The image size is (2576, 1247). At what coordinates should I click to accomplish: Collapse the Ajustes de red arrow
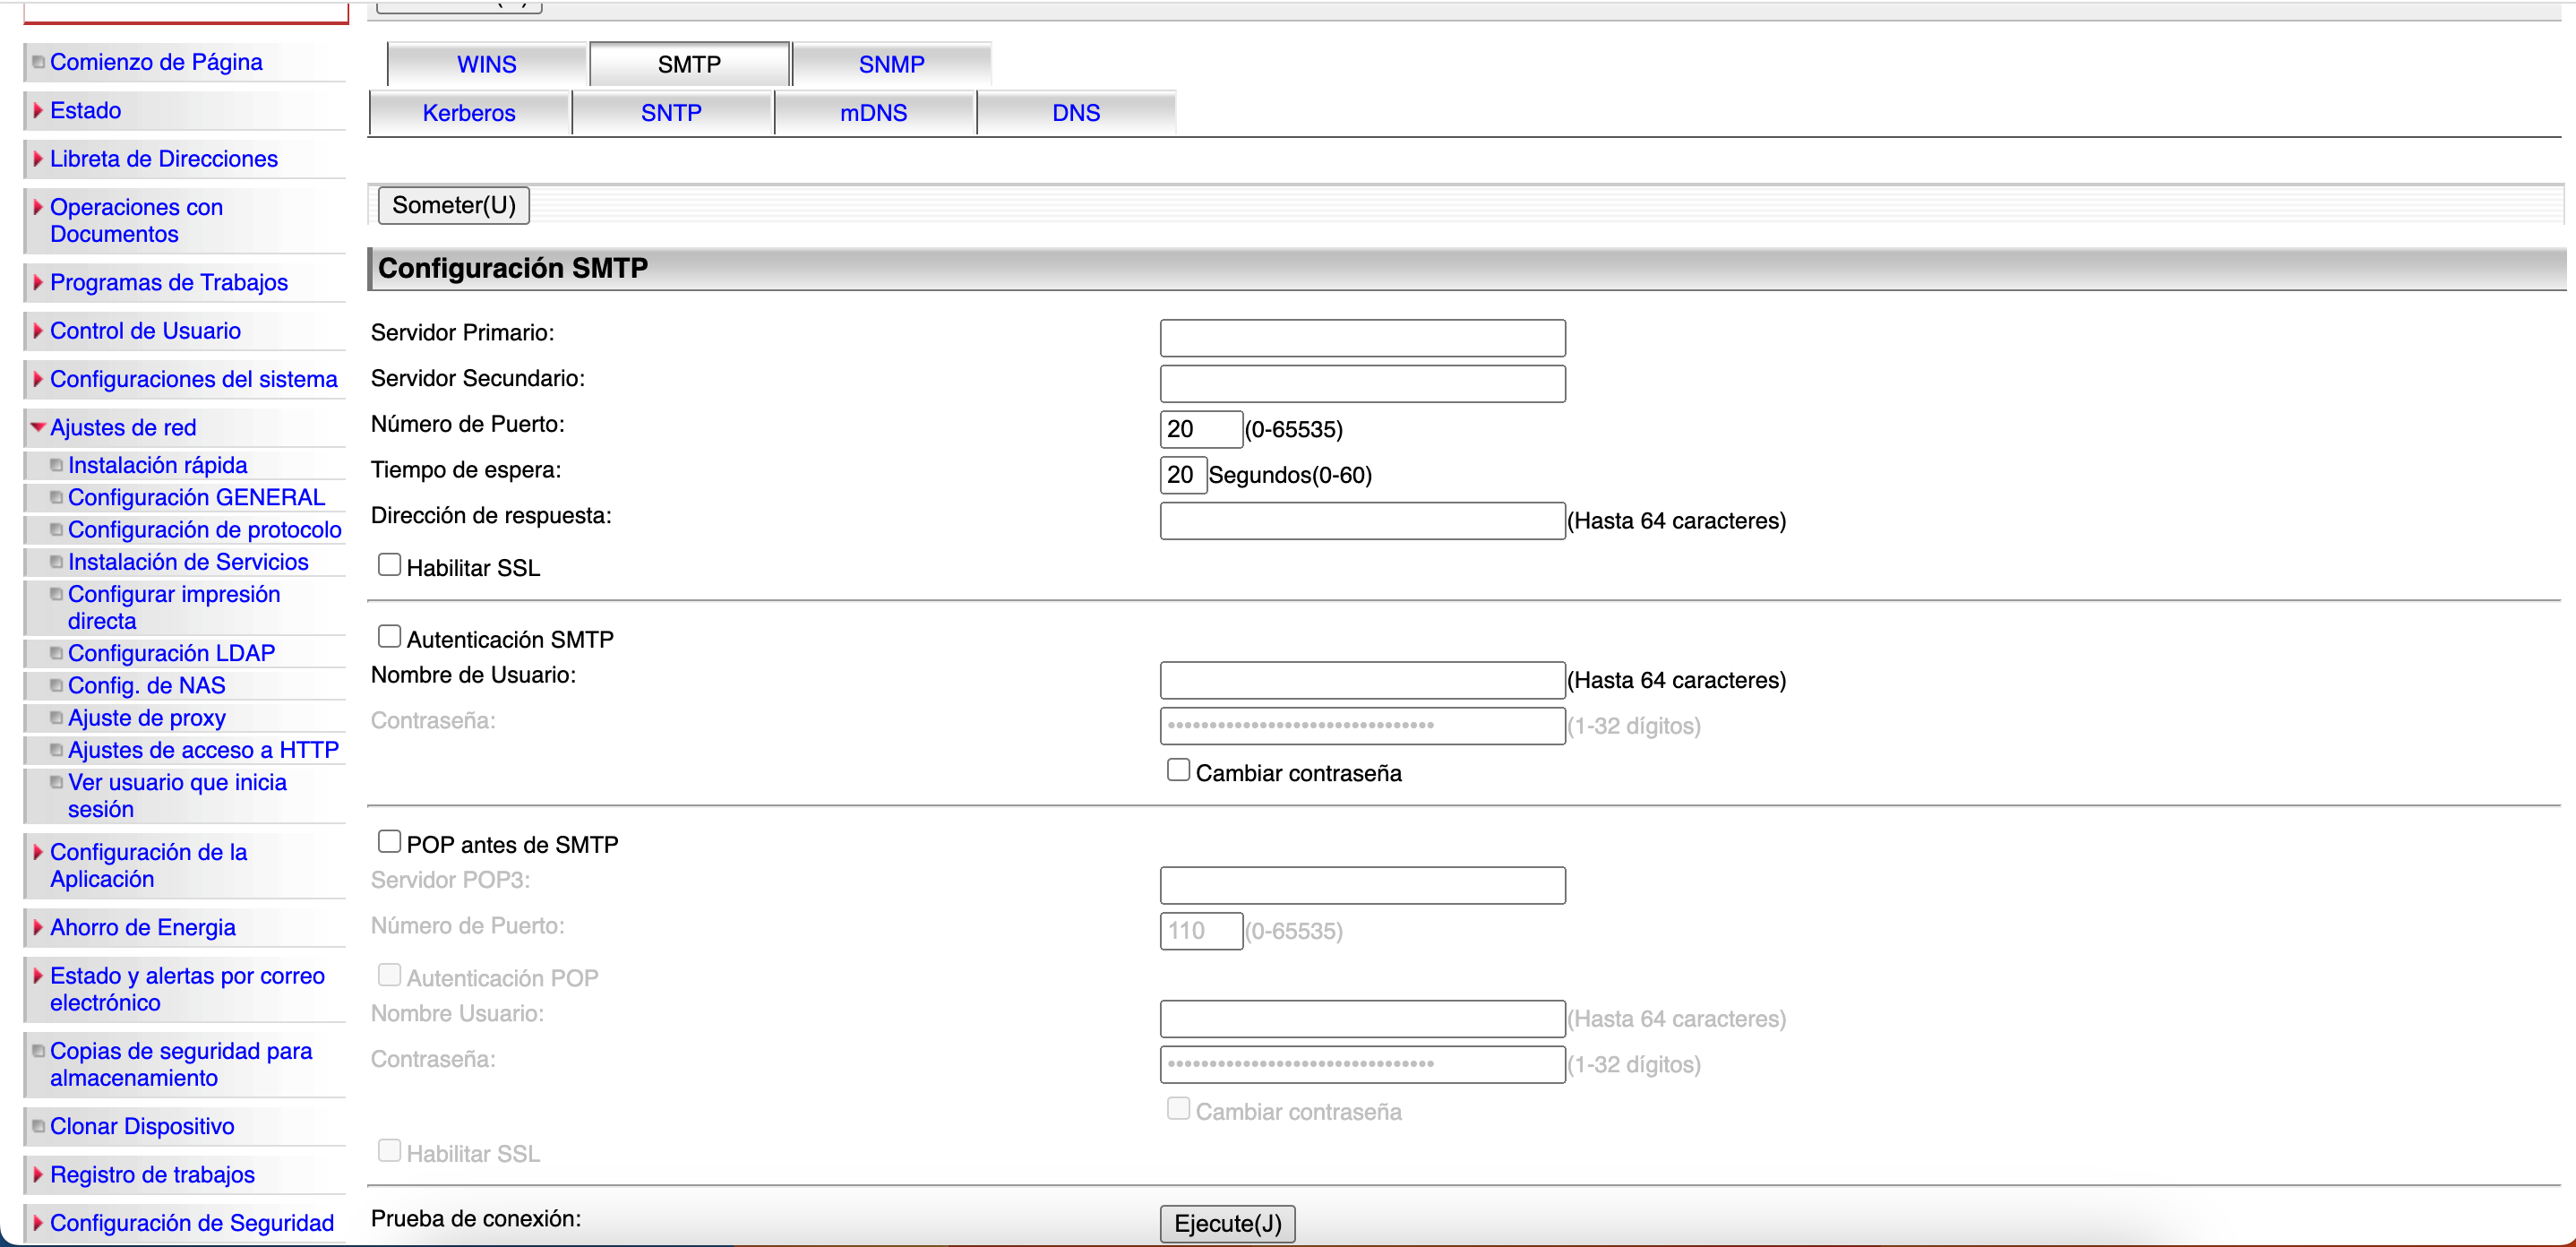[38, 427]
